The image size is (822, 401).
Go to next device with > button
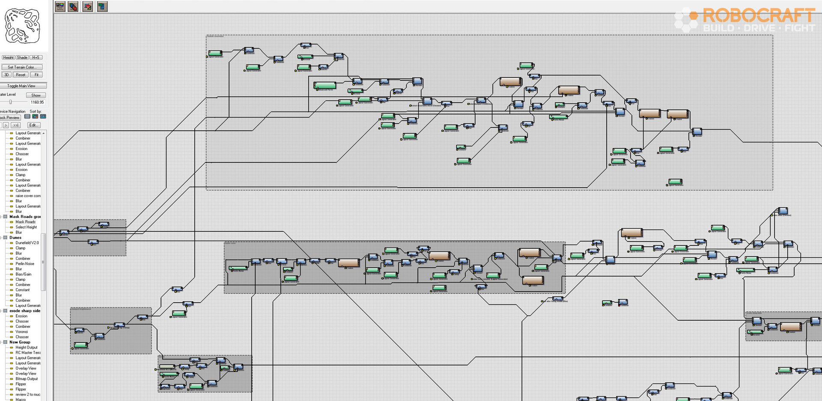click(6, 125)
